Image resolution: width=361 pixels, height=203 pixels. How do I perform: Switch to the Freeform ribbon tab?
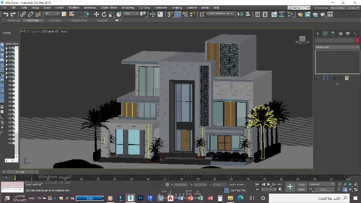[x=33, y=20]
